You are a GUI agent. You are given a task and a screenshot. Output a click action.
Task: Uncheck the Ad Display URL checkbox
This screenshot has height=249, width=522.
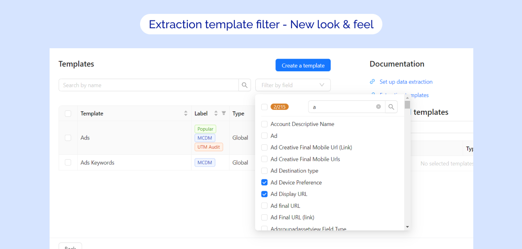264,194
